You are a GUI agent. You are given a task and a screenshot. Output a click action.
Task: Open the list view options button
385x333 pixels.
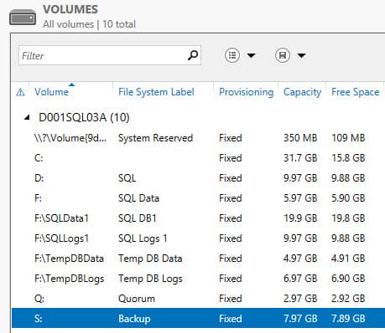click(232, 55)
